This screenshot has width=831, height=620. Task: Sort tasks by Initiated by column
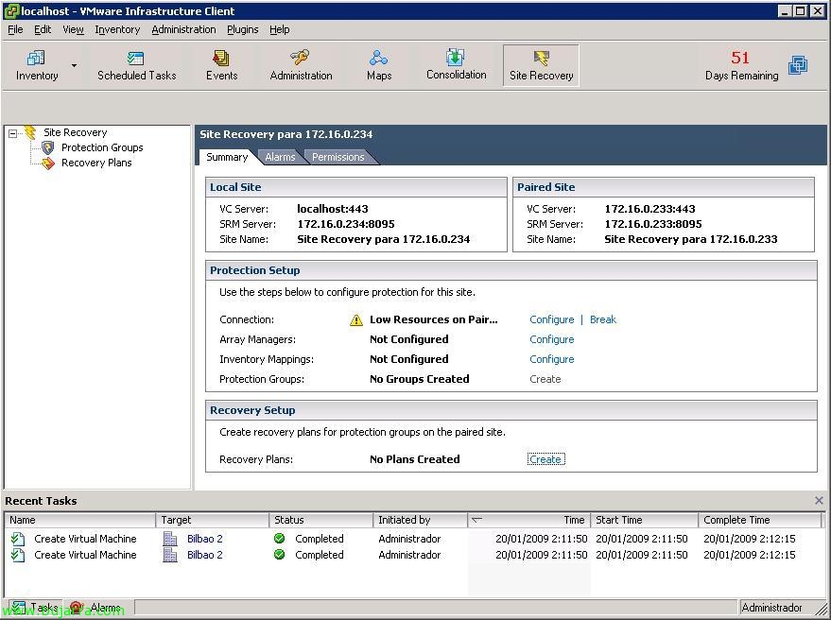tap(421, 520)
